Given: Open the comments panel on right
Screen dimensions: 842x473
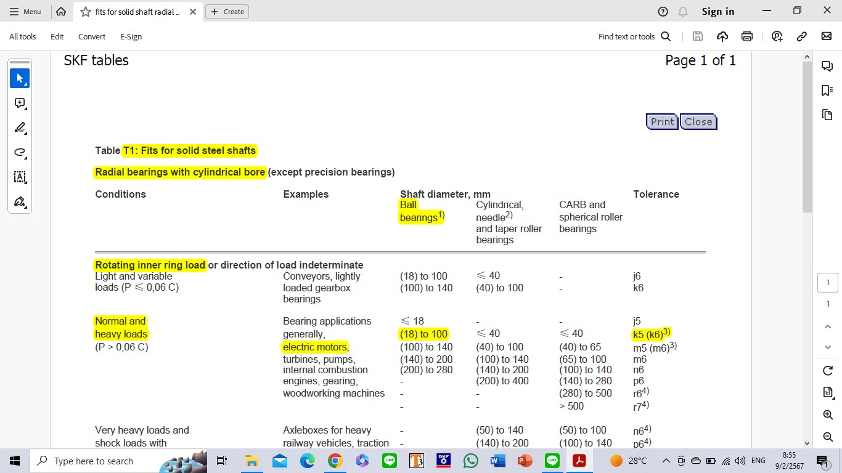Looking at the screenshot, I should (x=827, y=67).
